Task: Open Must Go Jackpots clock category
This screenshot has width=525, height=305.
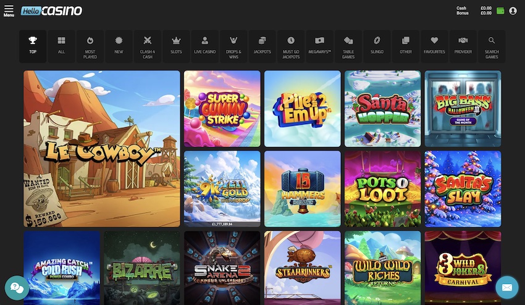Action: 291,46
